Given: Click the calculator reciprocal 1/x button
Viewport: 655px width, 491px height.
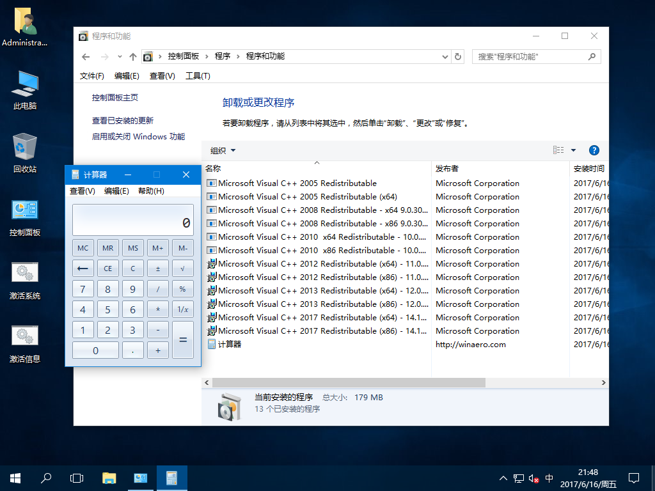Looking at the screenshot, I should [182, 309].
